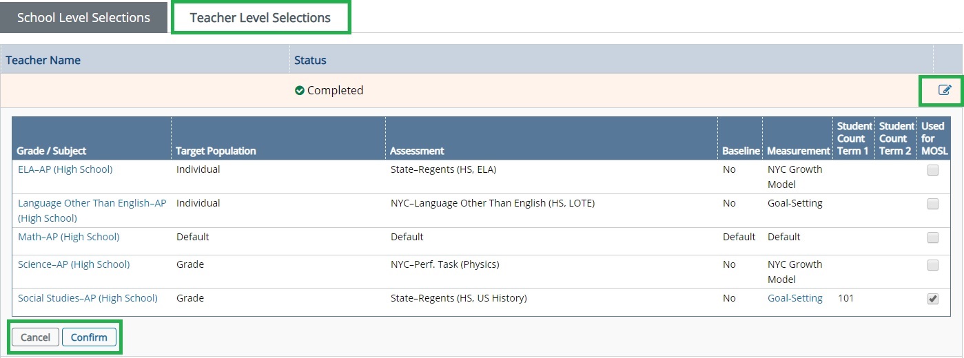Screen dimensions: 964x358
Task: Click the Status column header
Action: click(x=310, y=60)
